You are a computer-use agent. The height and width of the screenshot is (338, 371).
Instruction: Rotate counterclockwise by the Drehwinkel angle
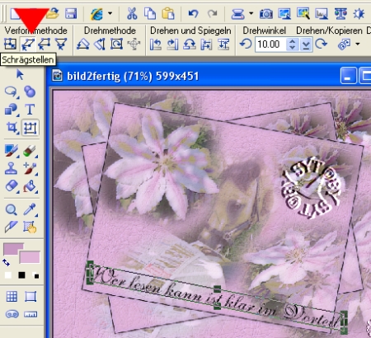[x=246, y=44]
